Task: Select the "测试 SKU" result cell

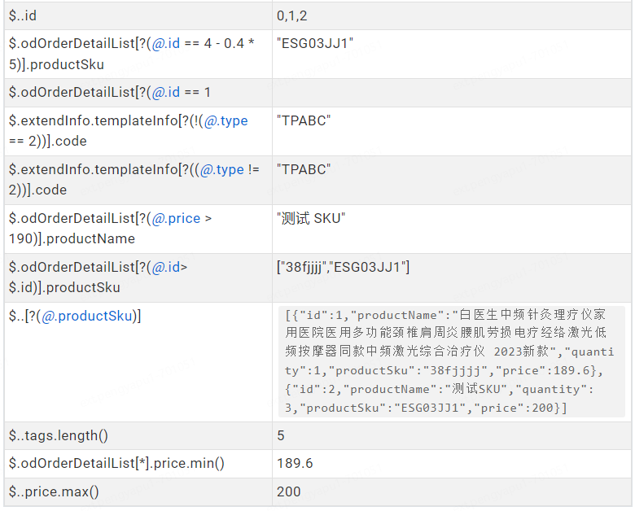Action: click(x=311, y=218)
